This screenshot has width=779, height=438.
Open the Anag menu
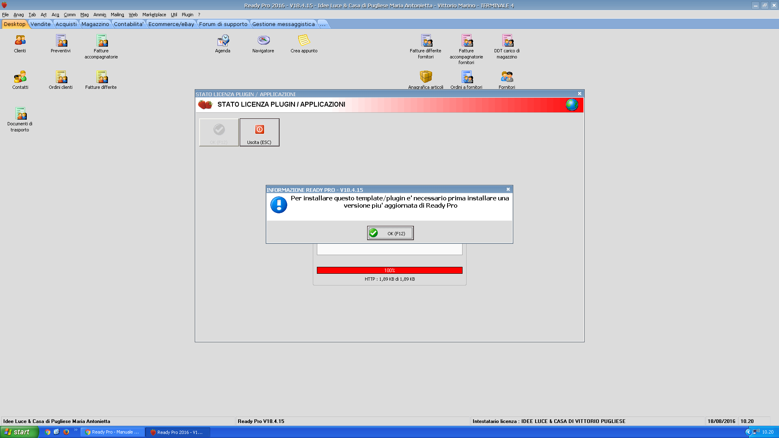[x=19, y=15]
